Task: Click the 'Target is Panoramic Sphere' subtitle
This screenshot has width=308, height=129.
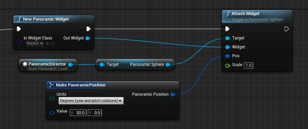Action: [x=257, y=20]
